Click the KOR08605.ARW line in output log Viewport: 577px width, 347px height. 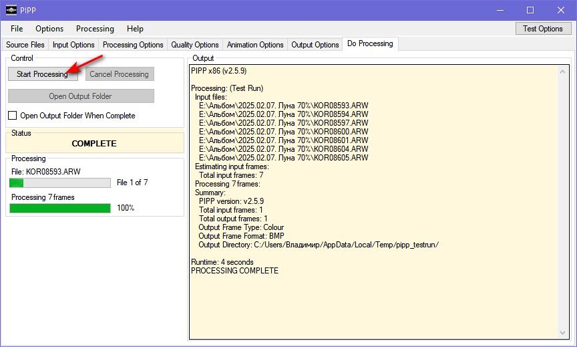(x=283, y=158)
